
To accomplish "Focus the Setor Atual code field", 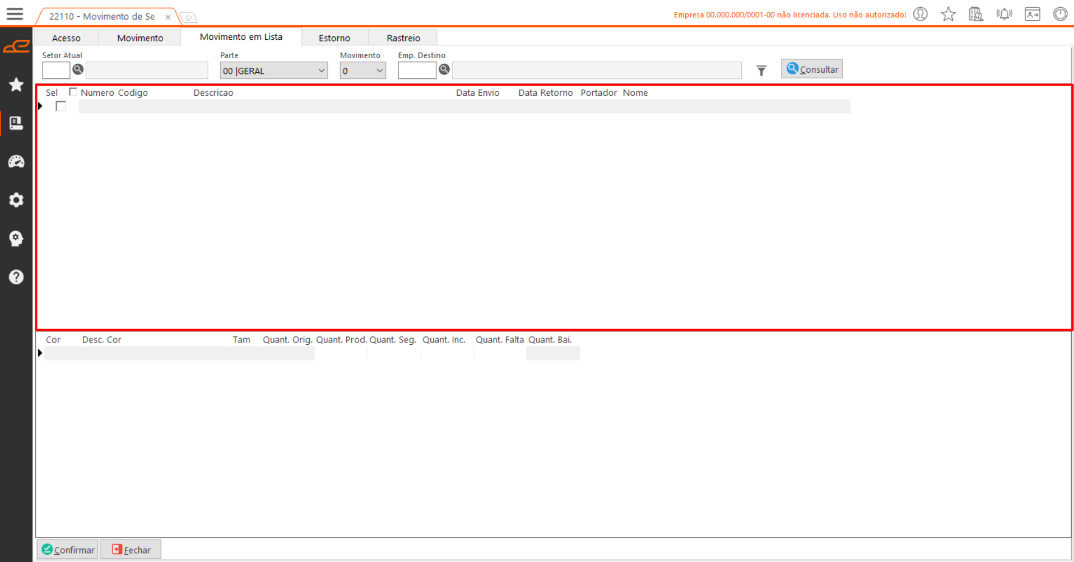I will 56,71.
